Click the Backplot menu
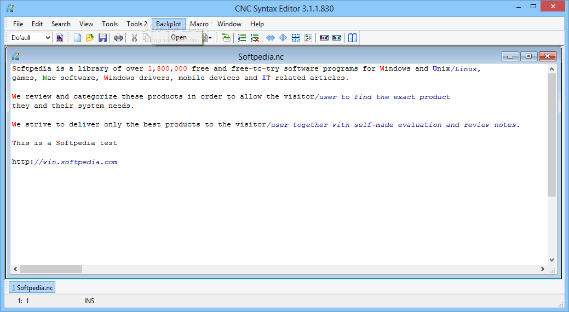The image size is (569, 312). 169,24
